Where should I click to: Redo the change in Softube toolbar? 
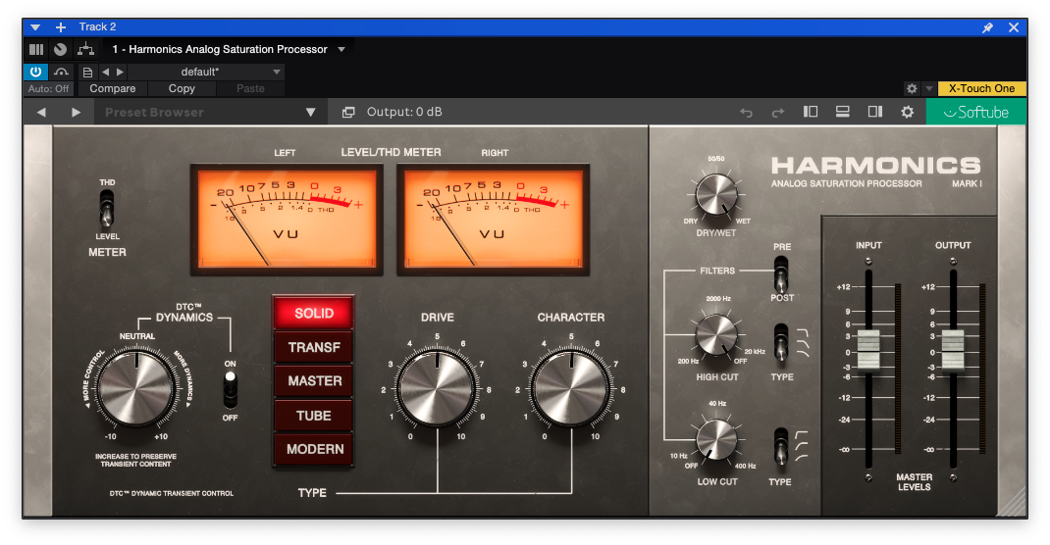[x=777, y=113]
